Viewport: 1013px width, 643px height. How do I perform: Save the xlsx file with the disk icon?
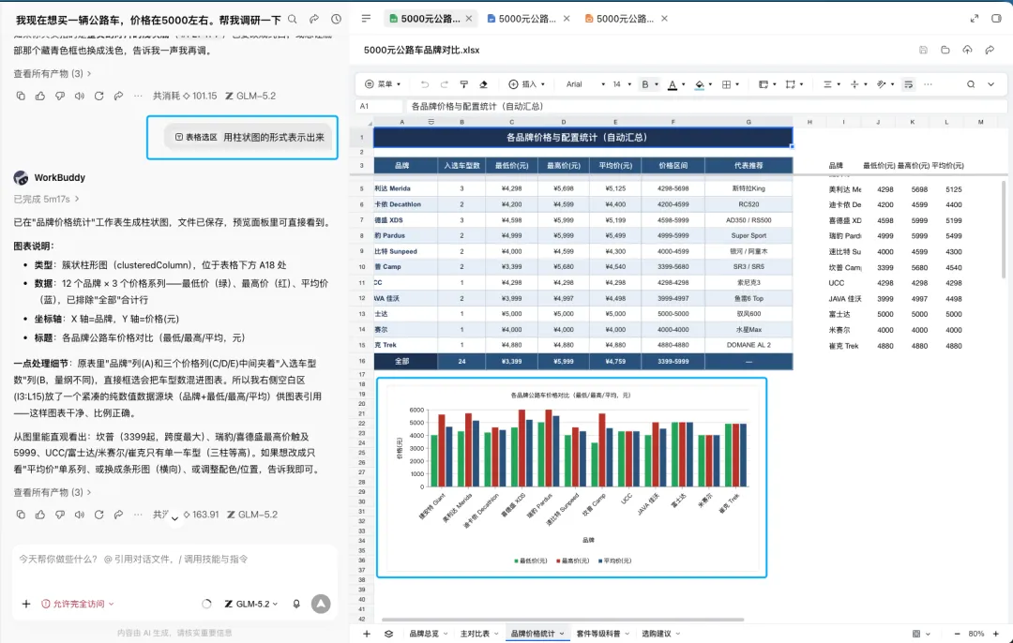[x=923, y=50]
